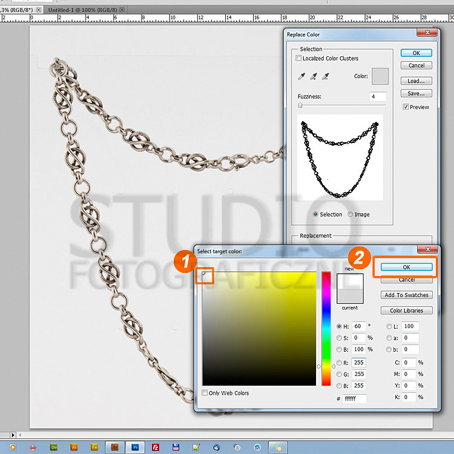This screenshot has height=454, width=454.
Task: Launch Dreamweaver from the taskbar
Action: pos(54,447)
